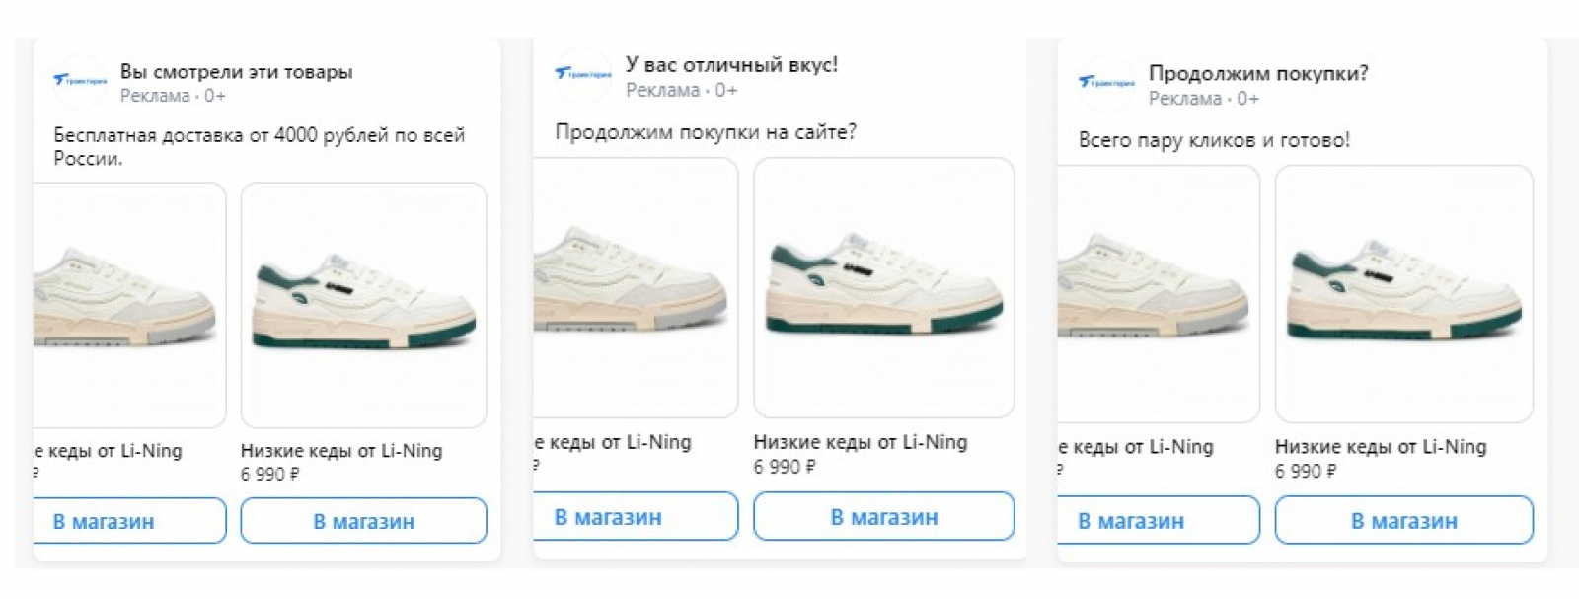This screenshot has width=1579, height=599.
Task: Open the grey sneaker image in the "Вы смотрели эти товары" ad
Action: [128, 305]
